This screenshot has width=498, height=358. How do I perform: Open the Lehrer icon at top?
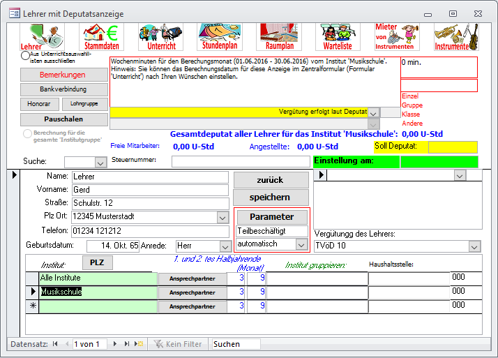click(42, 36)
